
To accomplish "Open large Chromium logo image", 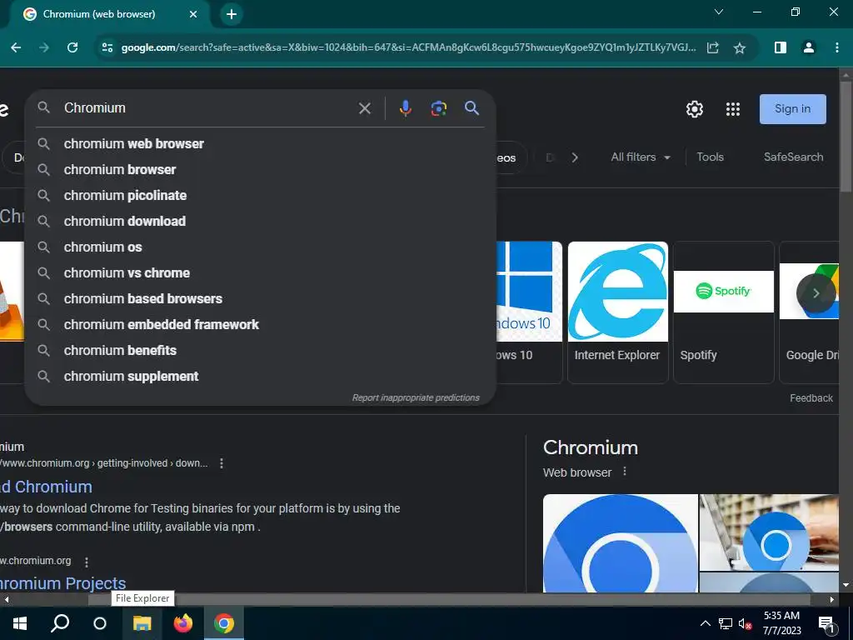I will 620,543.
